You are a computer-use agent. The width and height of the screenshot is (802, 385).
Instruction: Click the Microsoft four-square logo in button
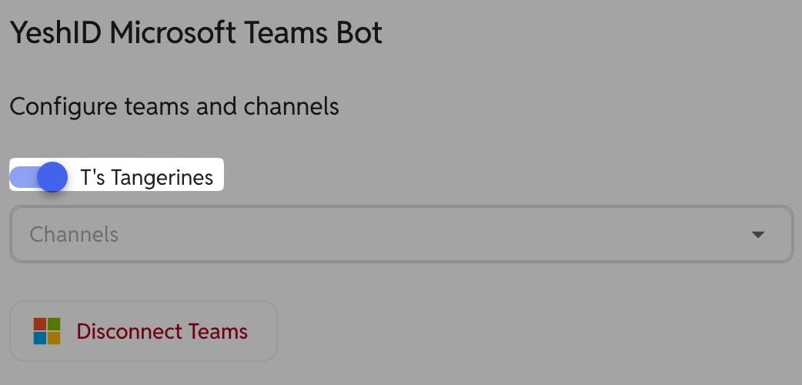47,331
